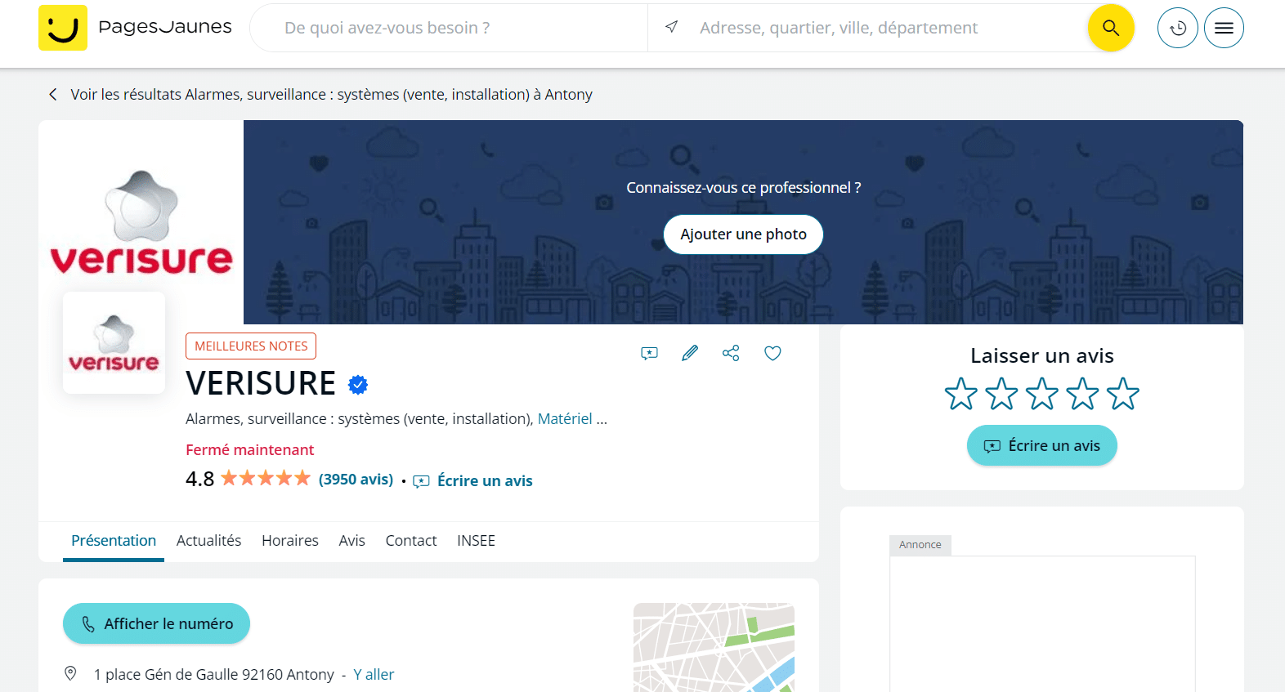Rate three stars in Laisser un avis
The width and height of the screenshot is (1285, 692).
[x=1042, y=394]
